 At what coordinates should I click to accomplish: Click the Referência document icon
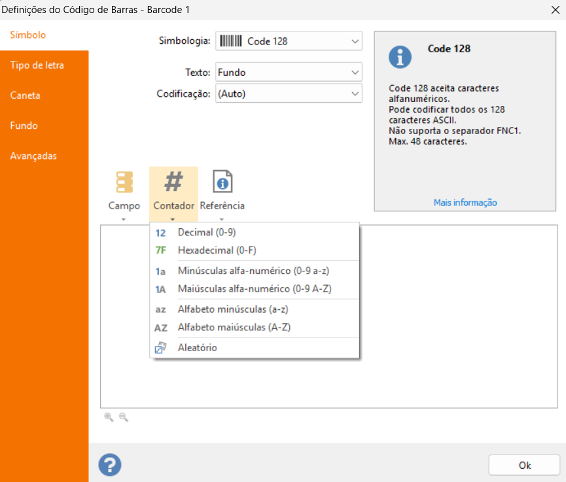(x=222, y=182)
